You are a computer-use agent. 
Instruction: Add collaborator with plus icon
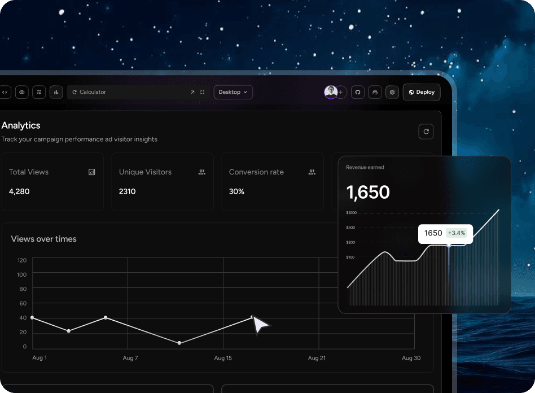pos(340,92)
